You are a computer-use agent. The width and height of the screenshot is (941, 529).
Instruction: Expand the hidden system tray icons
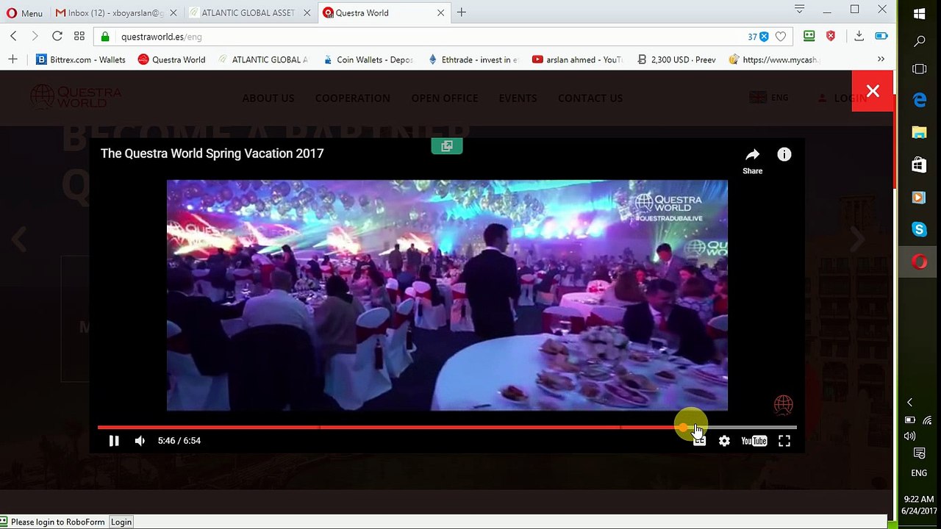tap(909, 402)
